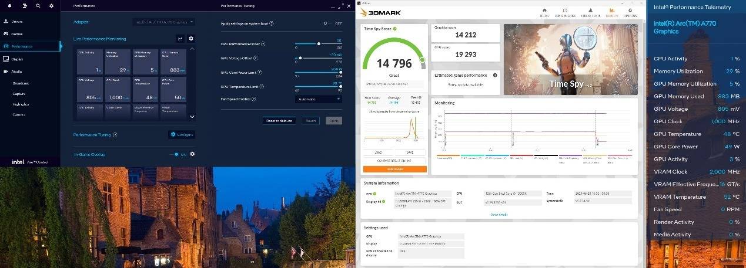
Task: Open the Results tab in 3DMark
Action: (x=612, y=12)
